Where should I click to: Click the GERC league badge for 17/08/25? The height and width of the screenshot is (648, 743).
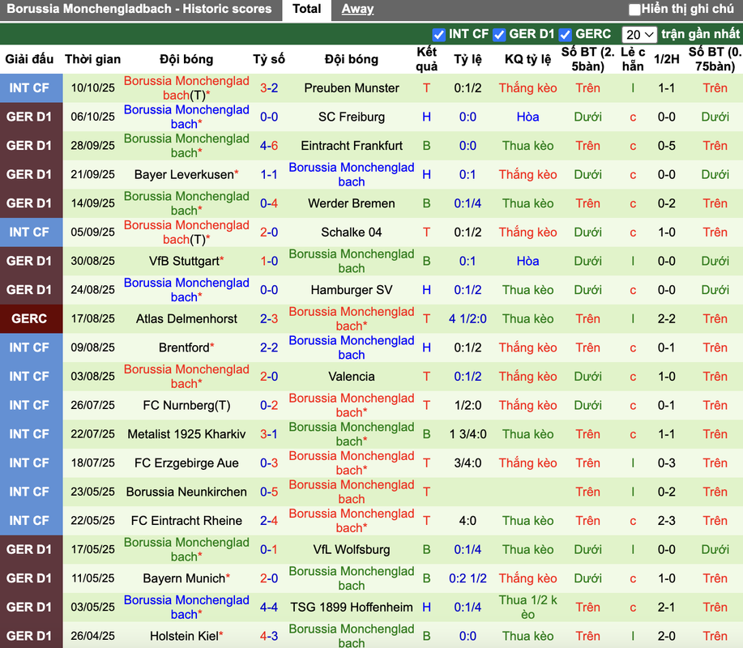click(x=32, y=319)
